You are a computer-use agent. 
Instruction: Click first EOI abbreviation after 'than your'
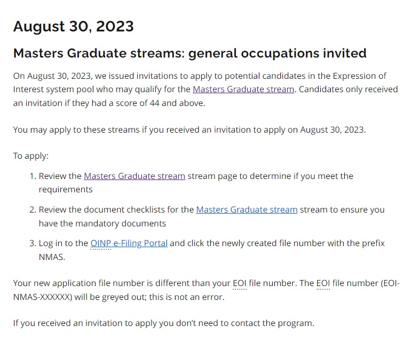pos(240,283)
